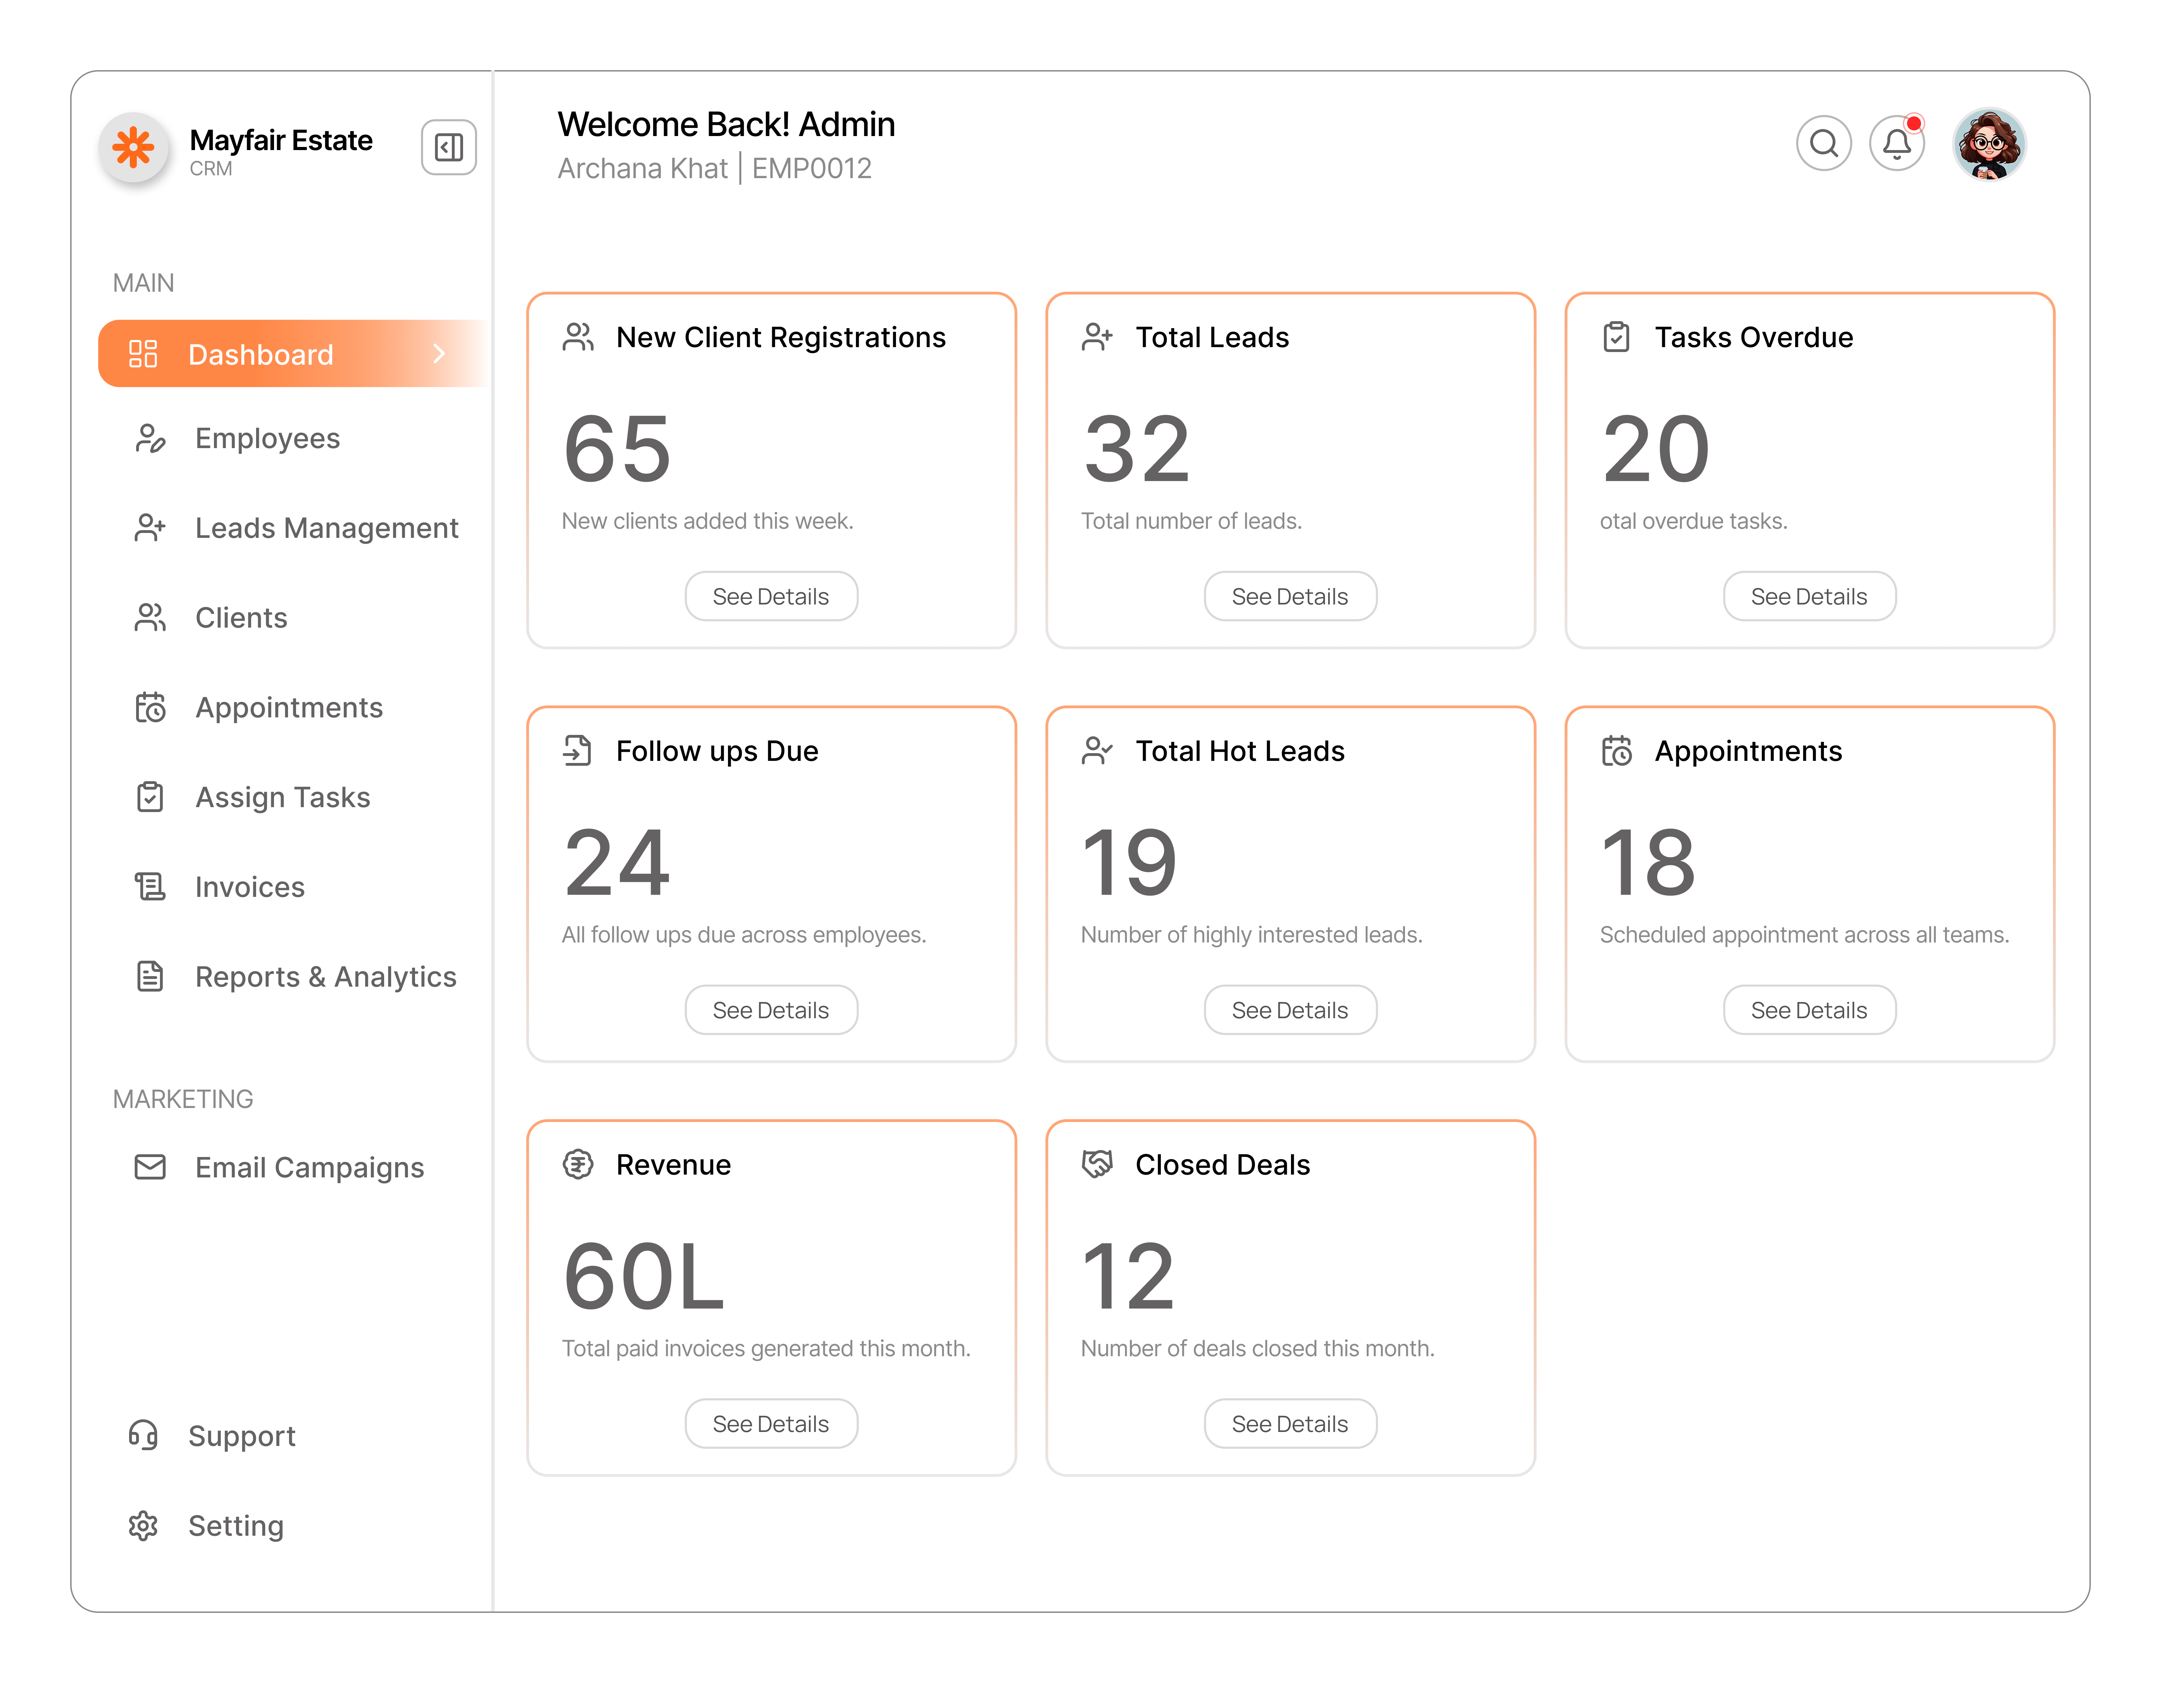Screen dimensions: 2161x1683
Task: Collapse the sidebar with the panel toggle icon
Action: (449, 147)
